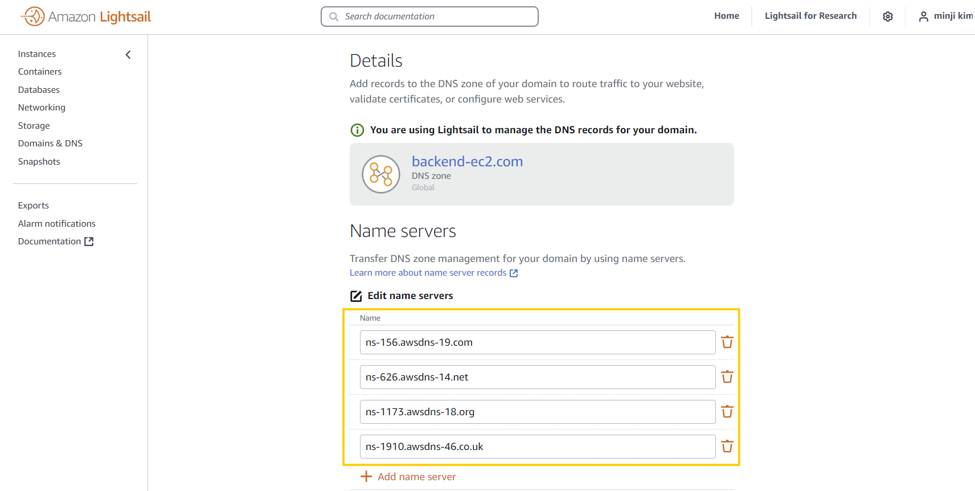975x491 pixels.
Task: Collapse the sidebar with the chevron arrow
Action: [128, 55]
